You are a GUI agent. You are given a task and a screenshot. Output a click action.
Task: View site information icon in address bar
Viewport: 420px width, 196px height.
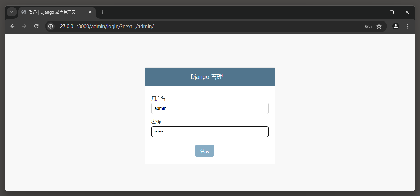click(x=51, y=26)
